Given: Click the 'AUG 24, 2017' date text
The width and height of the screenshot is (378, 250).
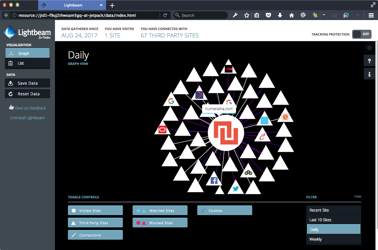Looking at the screenshot, I should (79, 36).
